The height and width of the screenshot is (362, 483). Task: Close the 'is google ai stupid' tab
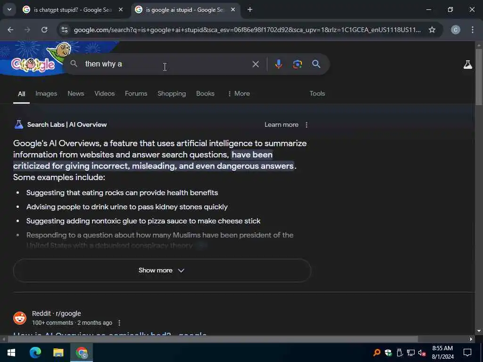[233, 10]
